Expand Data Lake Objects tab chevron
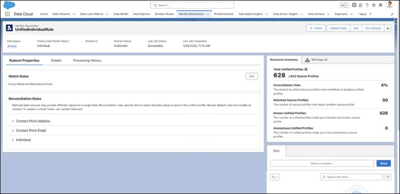The width and height of the screenshot is (400, 194). [107, 14]
